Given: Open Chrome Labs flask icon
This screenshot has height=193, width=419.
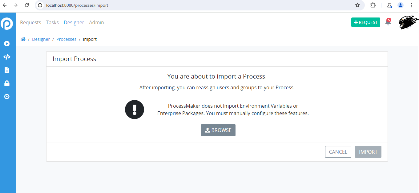Looking at the screenshot, I should [x=389, y=5].
